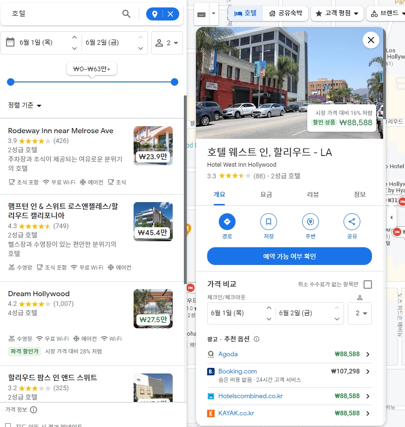
Task: Open the guest count dropdown in price comparison
Action: 360,313
